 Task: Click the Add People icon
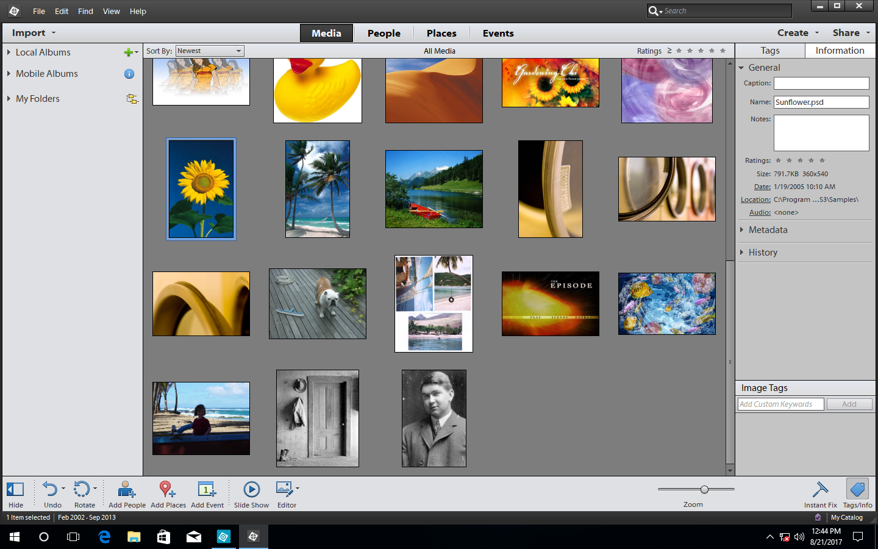[126, 489]
